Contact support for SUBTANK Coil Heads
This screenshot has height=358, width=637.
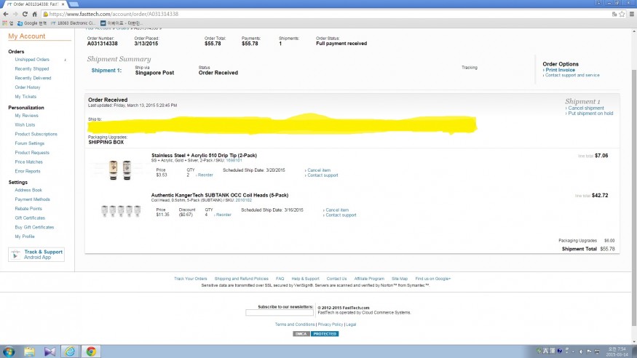pyautogui.click(x=341, y=215)
